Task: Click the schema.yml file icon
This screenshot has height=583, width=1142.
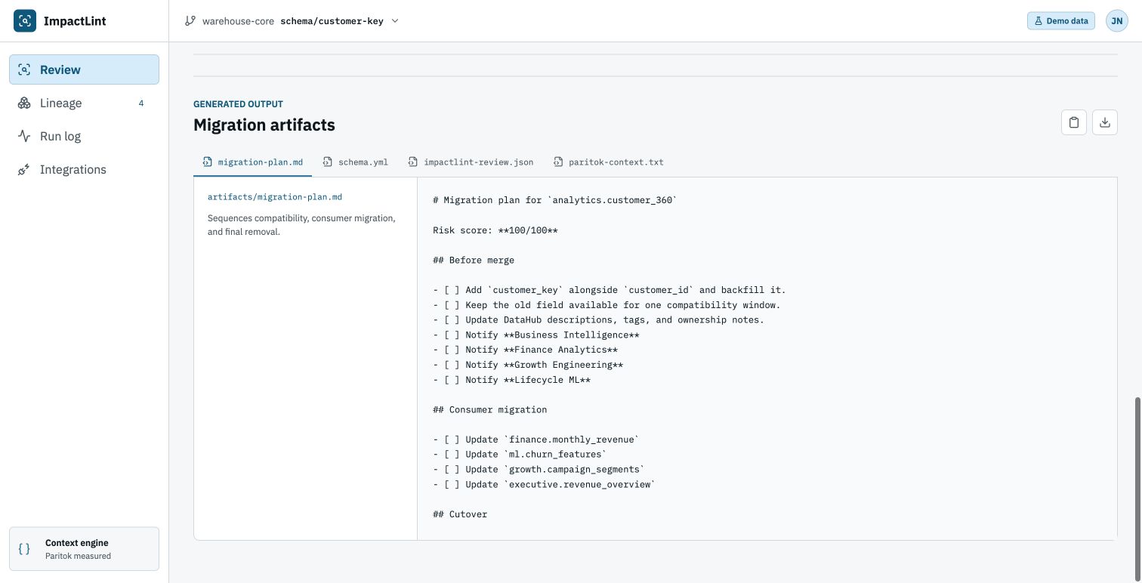Action: pyautogui.click(x=328, y=162)
